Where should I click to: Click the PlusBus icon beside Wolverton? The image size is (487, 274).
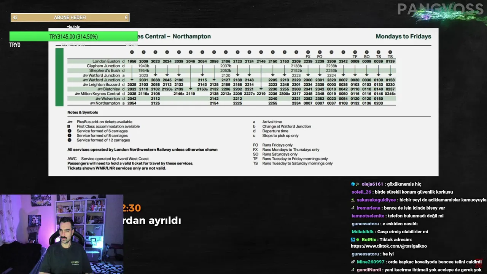[97, 99]
